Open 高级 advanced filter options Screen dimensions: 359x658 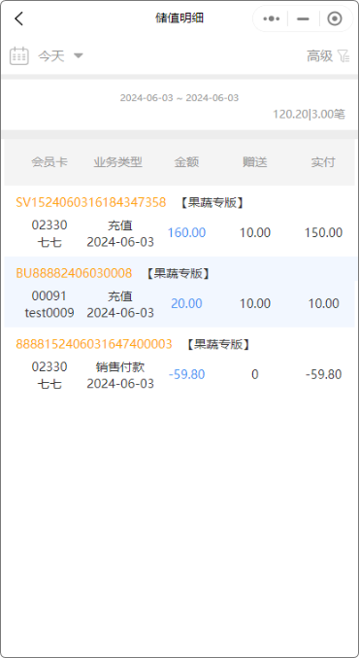pos(319,55)
